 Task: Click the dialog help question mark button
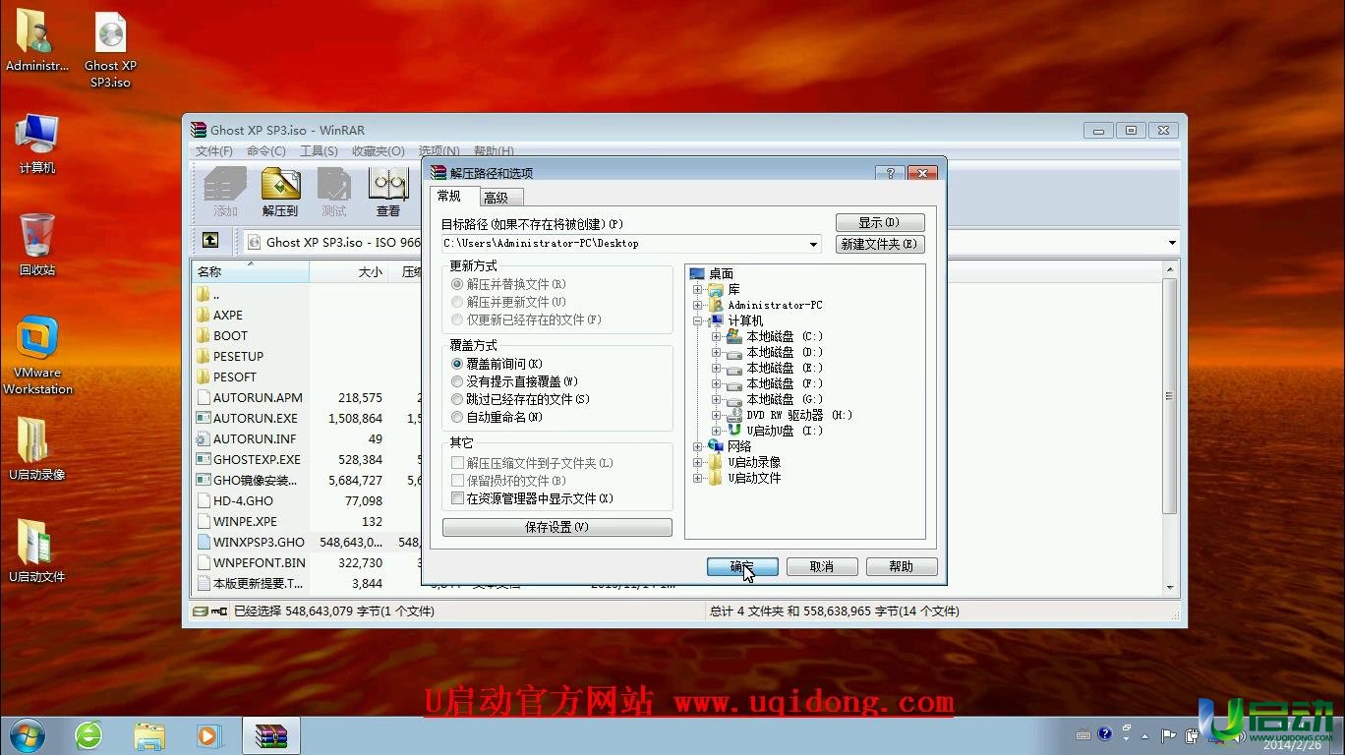890,173
